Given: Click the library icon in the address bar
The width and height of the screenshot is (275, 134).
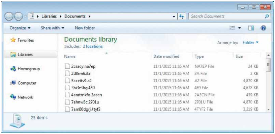Looking at the screenshot, I should coord(32,17).
